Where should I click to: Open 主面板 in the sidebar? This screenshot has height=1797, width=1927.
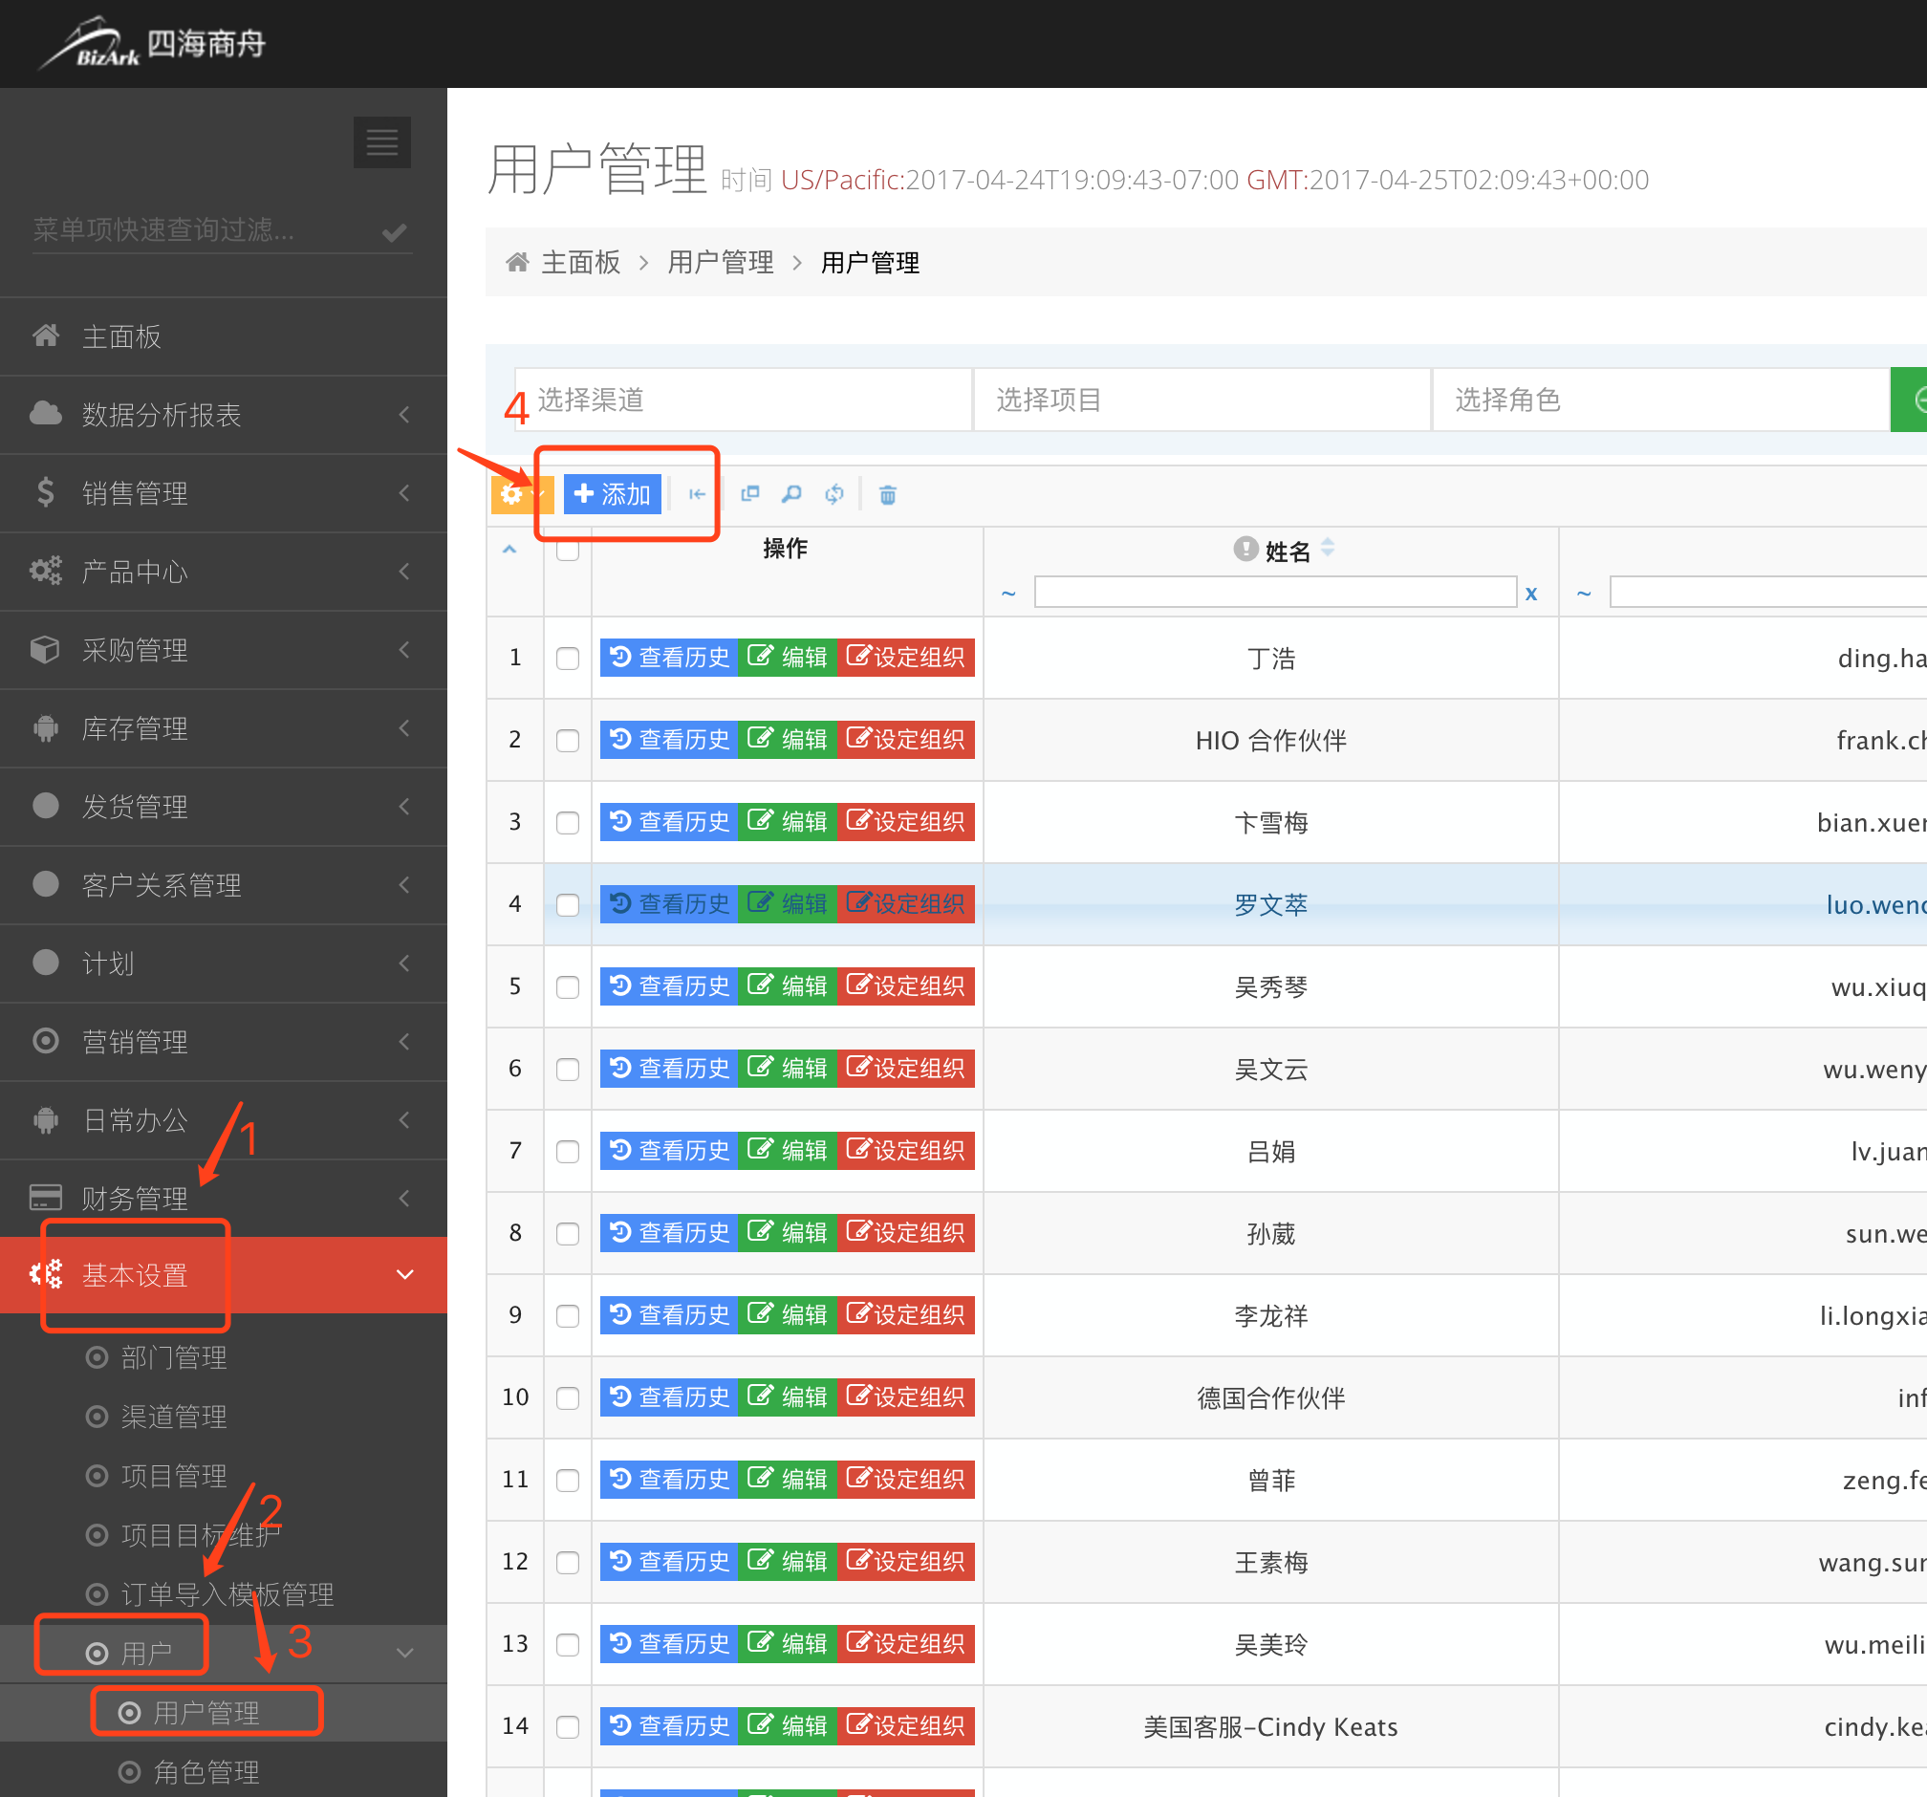[x=223, y=336]
